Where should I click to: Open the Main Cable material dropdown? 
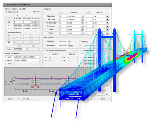coord(82,16)
